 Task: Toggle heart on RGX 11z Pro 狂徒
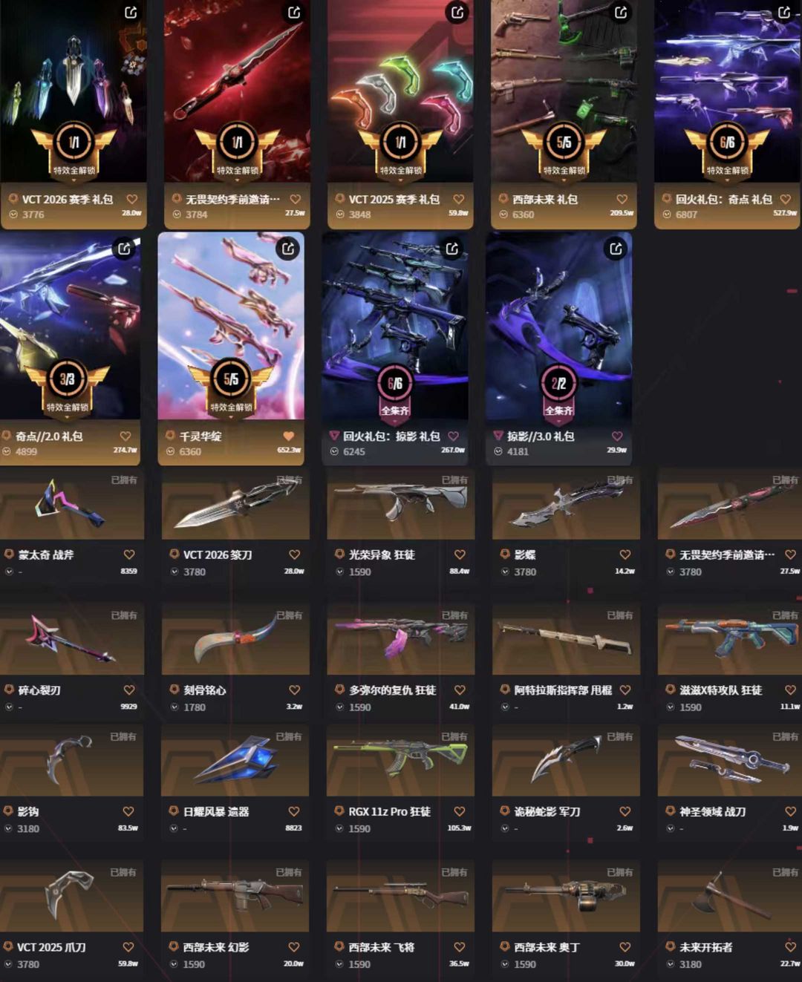(x=460, y=811)
